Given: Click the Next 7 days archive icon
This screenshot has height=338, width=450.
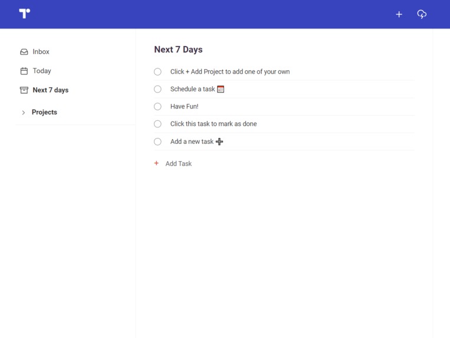Looking at the screenshot, I should coord(24,90).
